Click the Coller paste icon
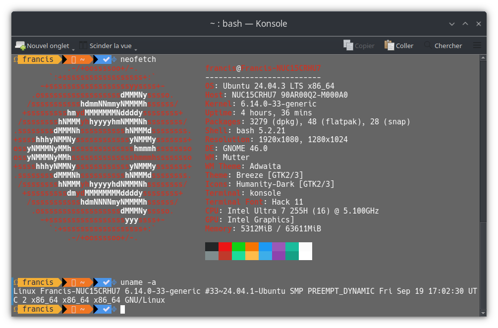Viewport: 498px width, 328px height. tap(389, 46)
